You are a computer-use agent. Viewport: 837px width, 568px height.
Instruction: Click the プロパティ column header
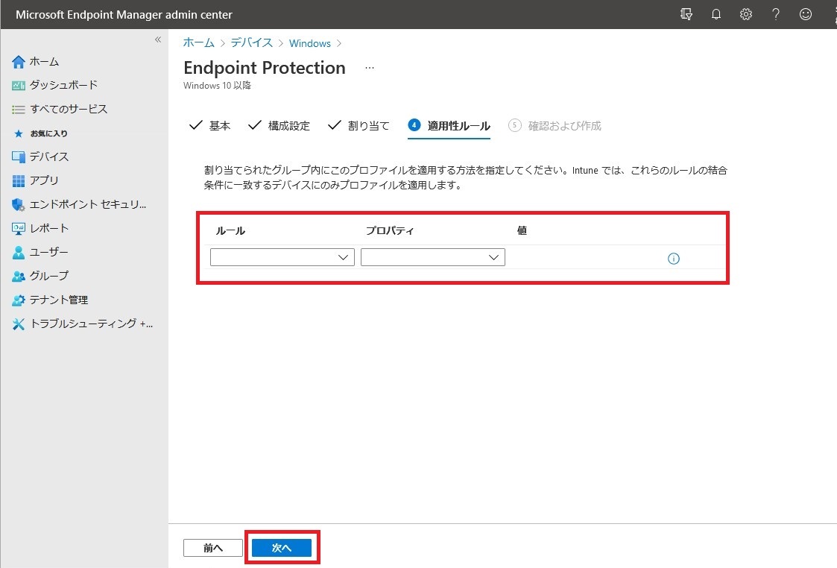point(390,230)
